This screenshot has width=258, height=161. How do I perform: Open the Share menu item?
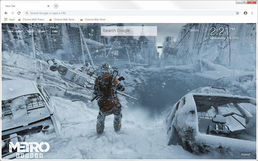click(x=42, y=31)
